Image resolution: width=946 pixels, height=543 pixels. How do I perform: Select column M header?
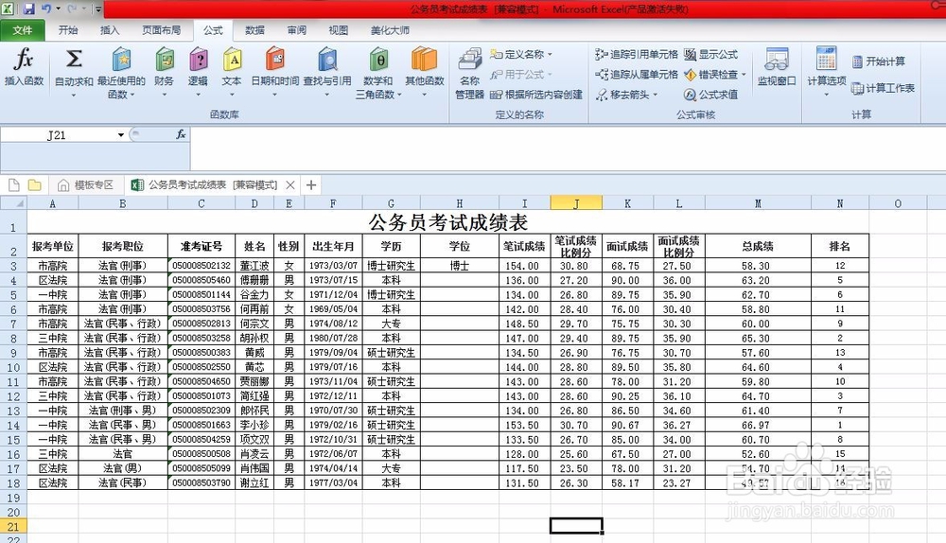point(758,203)
